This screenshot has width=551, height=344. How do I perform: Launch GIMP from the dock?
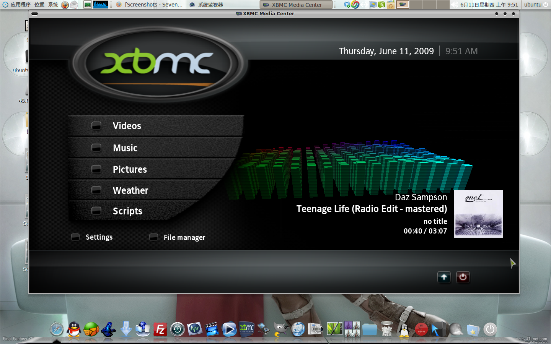click(x=281, y=329)
